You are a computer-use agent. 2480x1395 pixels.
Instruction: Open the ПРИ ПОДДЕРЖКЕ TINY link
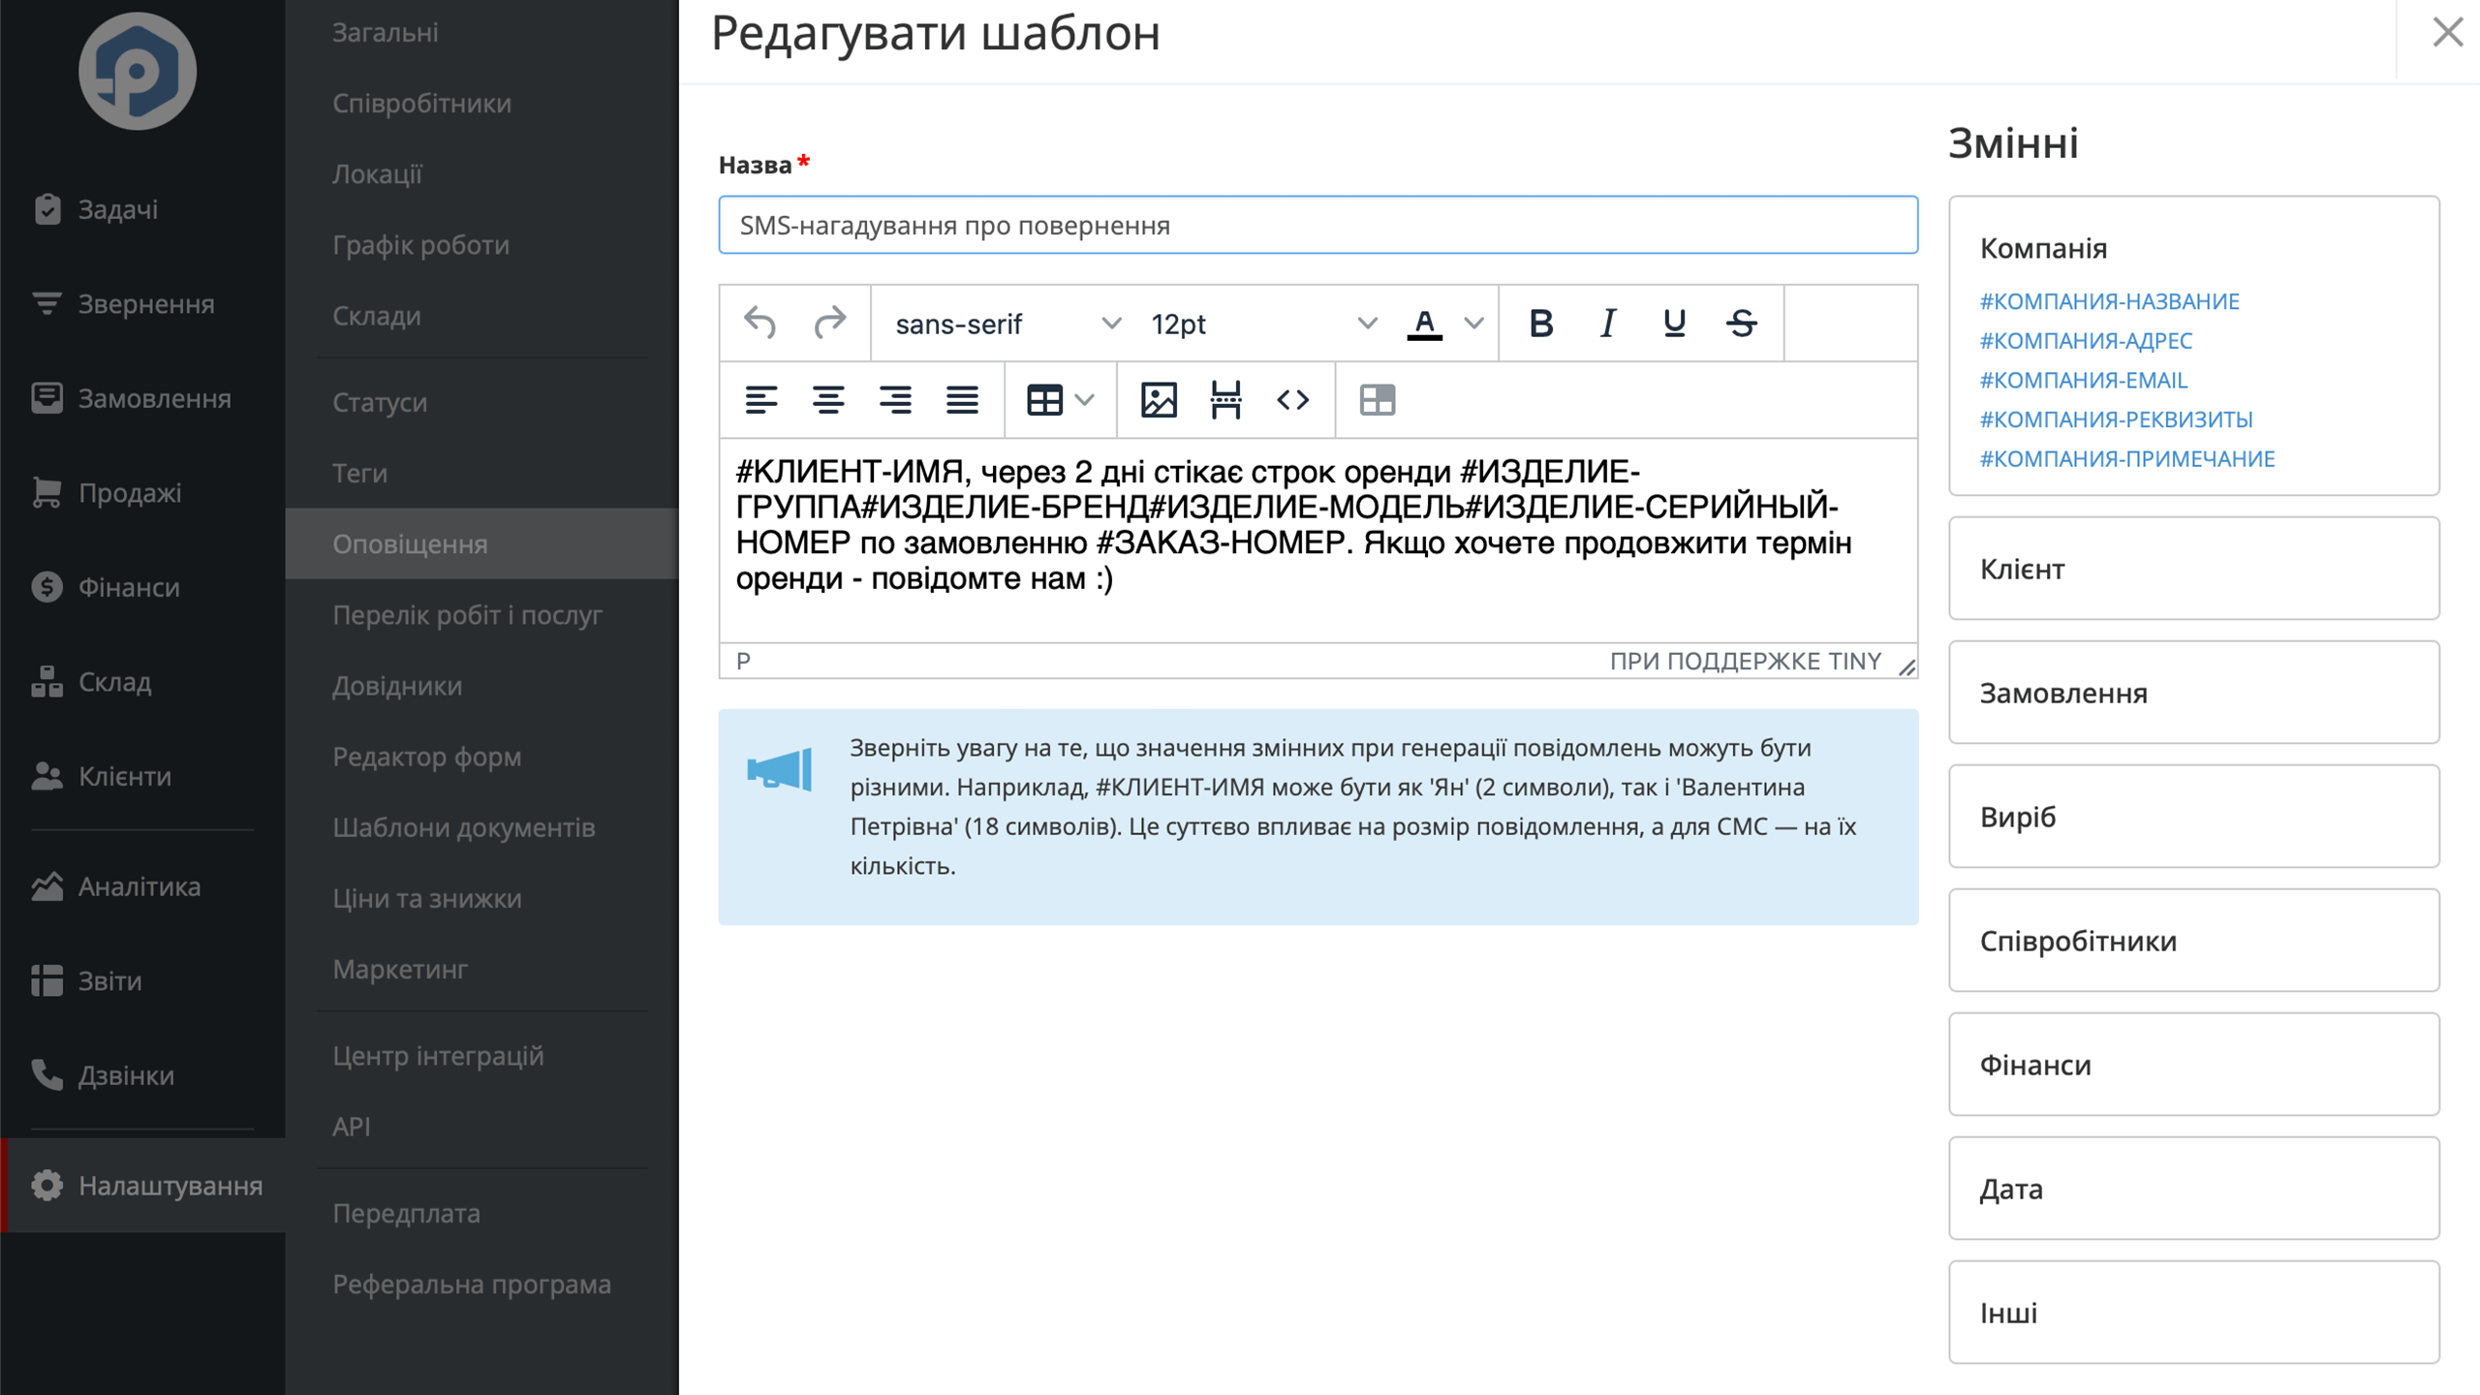pyautogui.click(x=1745, y=662)
